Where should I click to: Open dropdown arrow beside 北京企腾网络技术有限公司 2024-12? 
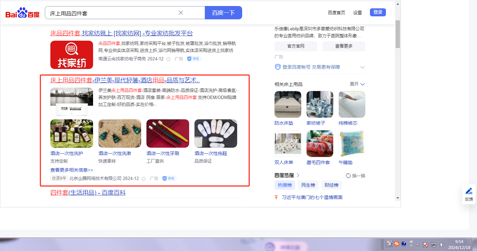144,179
